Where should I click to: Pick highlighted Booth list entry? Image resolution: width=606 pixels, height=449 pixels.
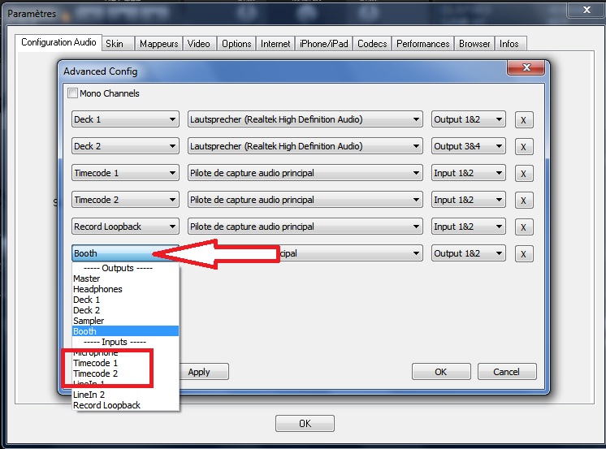click(x=125, y=331)
